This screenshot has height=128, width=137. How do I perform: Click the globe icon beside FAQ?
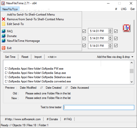click(x=3, y=31)
